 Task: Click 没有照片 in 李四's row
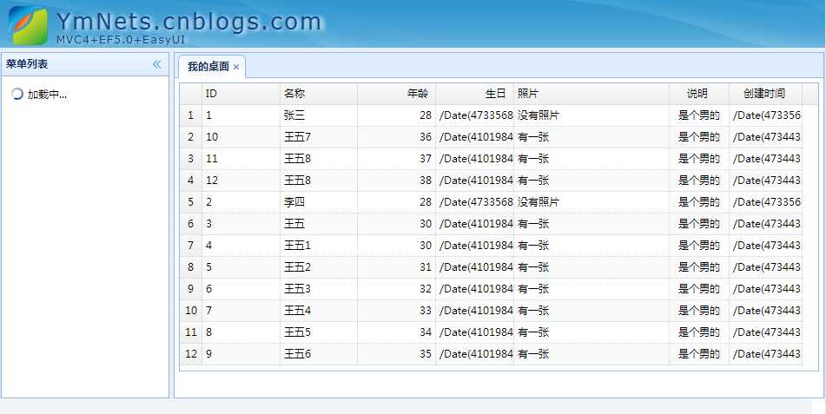(x=591, y=201)
